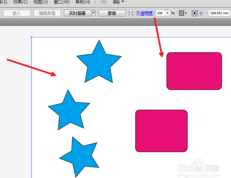231x178 pixels.
Task: Open the 帮助(H) menu
Action: coord(83,2)
